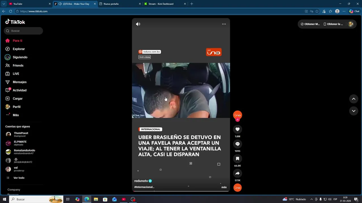Screen dimensions: 362x203
Task: Open browser settings and more menu
Action: point(344,11)
